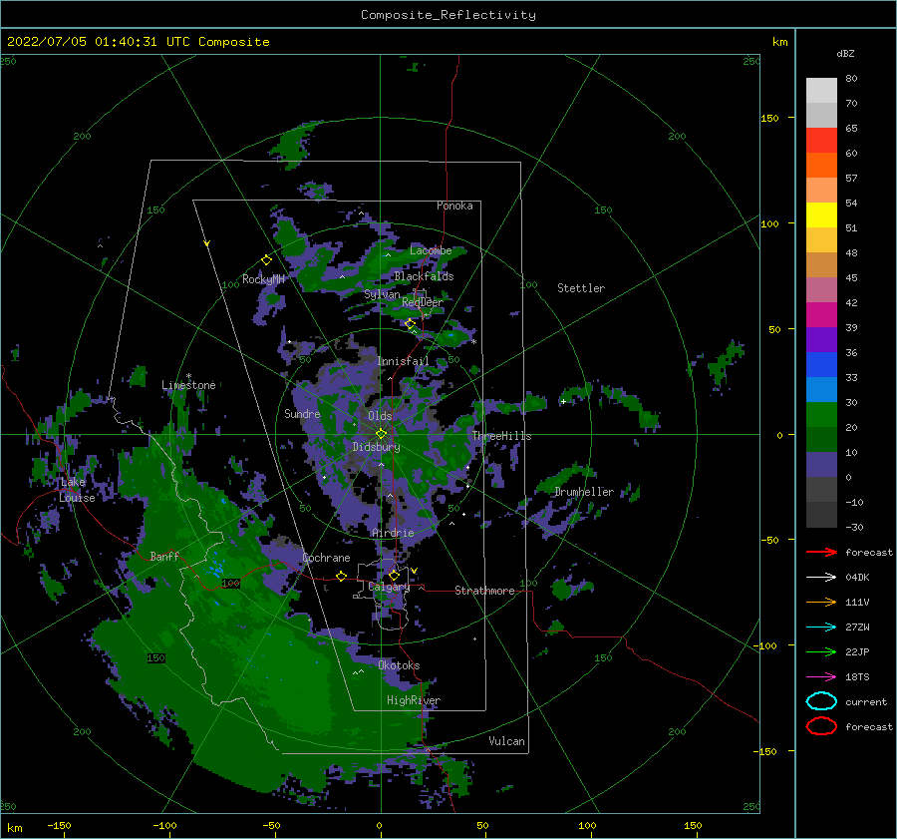The width and height of the screenshot is (897, 839).
Task: Click the white 04DK arrow legend icon
Action: pyautogui.click(x=821, y=577)
